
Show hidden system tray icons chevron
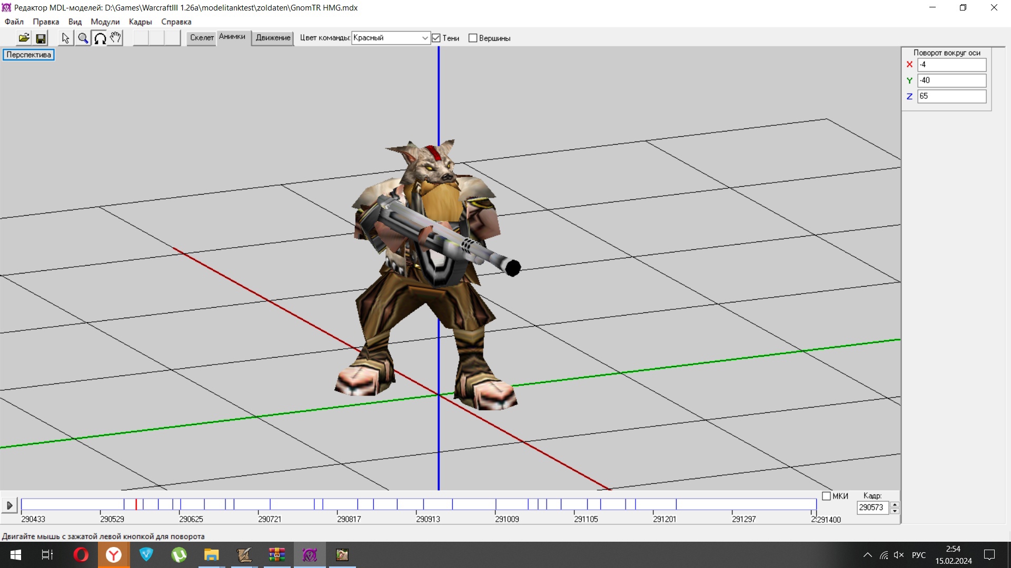867,555
